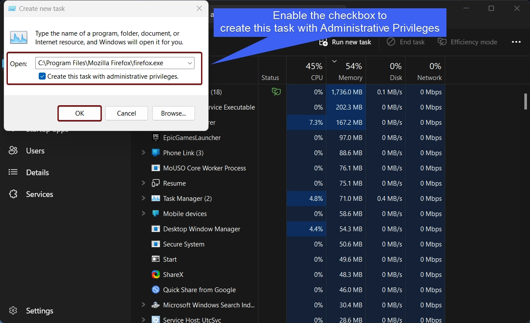Screen dimensions: 530x323
Task: Click the End task button
Action: coord(406,42)
